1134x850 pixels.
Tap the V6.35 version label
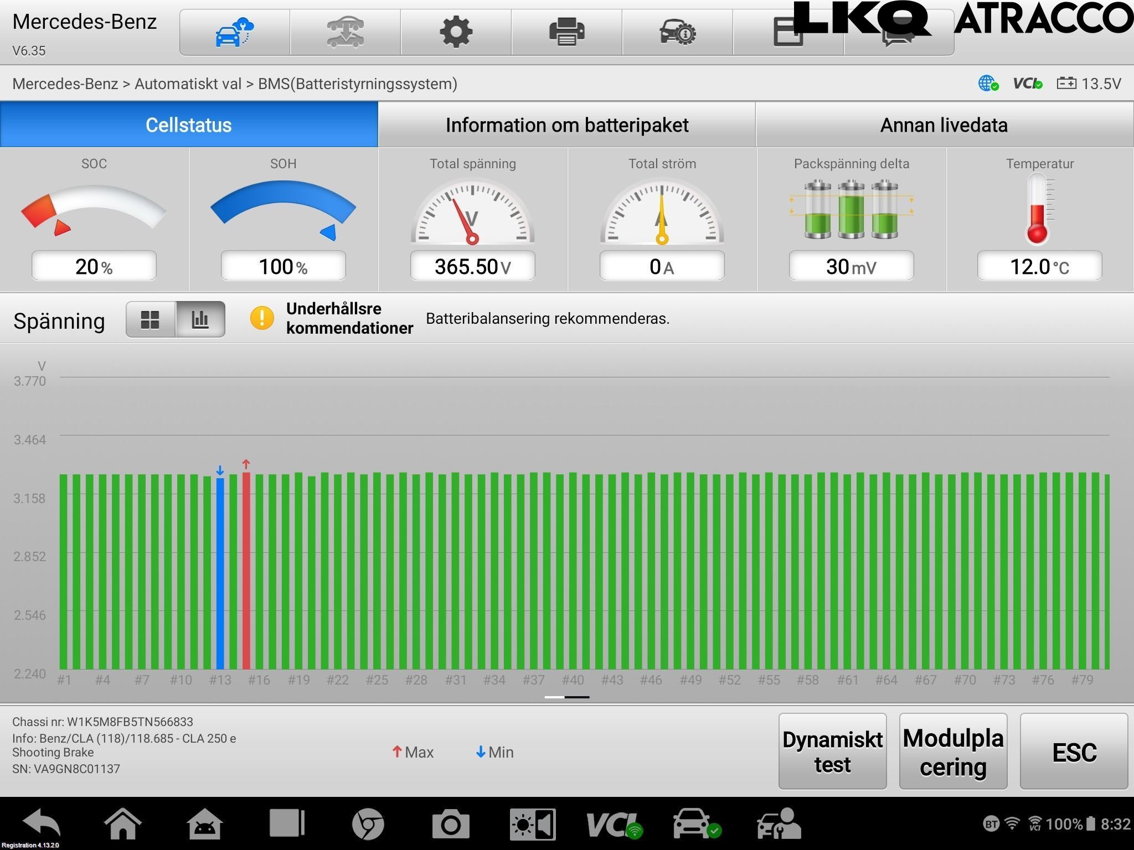(29, 51)
